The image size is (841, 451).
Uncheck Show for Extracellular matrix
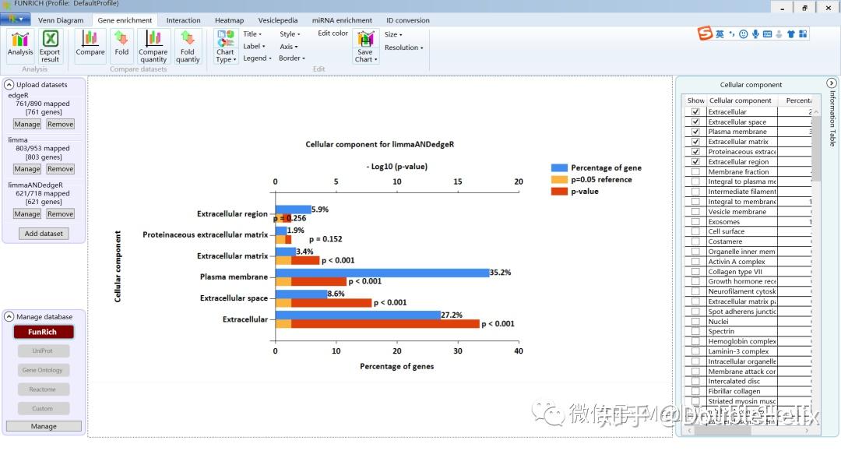click(695, 142)
